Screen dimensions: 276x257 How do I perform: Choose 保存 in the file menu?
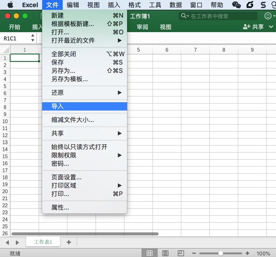(x=85, y=62)
